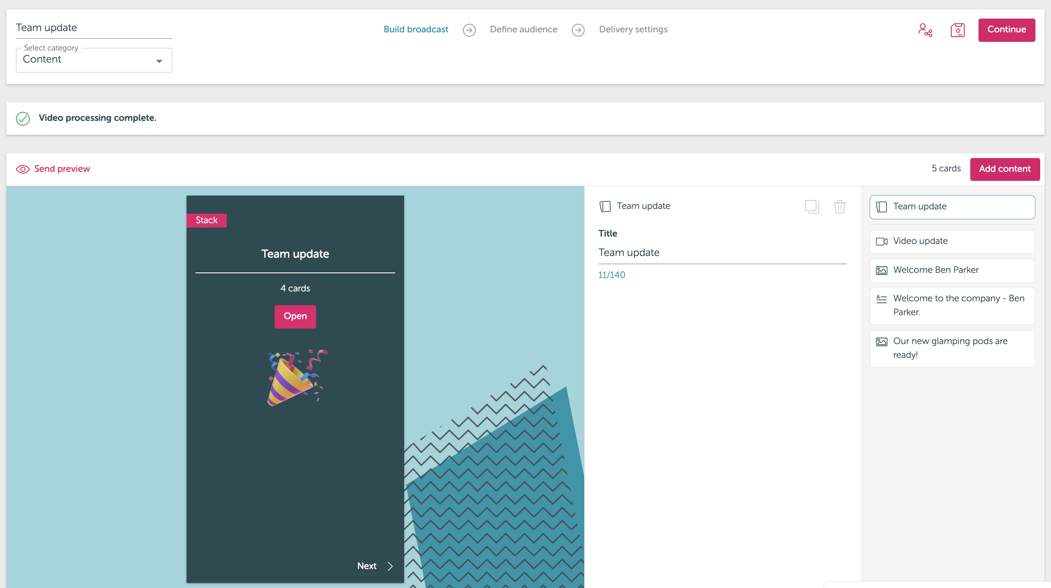Viewport: 1051px width, 588px height.
Task: Click the 4 cards text in preview
Action: tap(295, 288)
